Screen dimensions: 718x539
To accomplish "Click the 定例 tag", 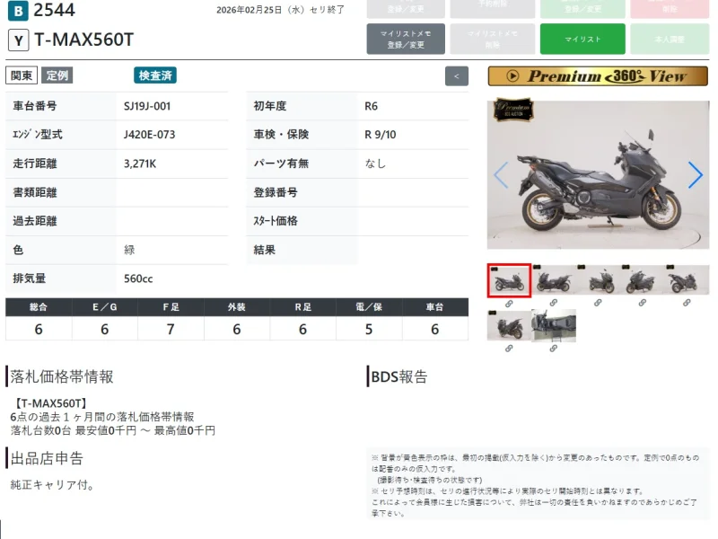I will [x=57, y=75].
